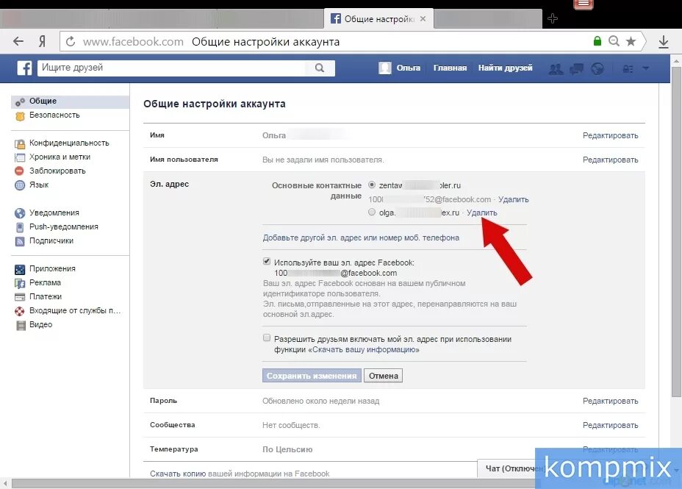Image resolution: width=682 pixels, height=489 pixels.
Task: Open Конфиденциальность settings section
Action: coord(69,143)
